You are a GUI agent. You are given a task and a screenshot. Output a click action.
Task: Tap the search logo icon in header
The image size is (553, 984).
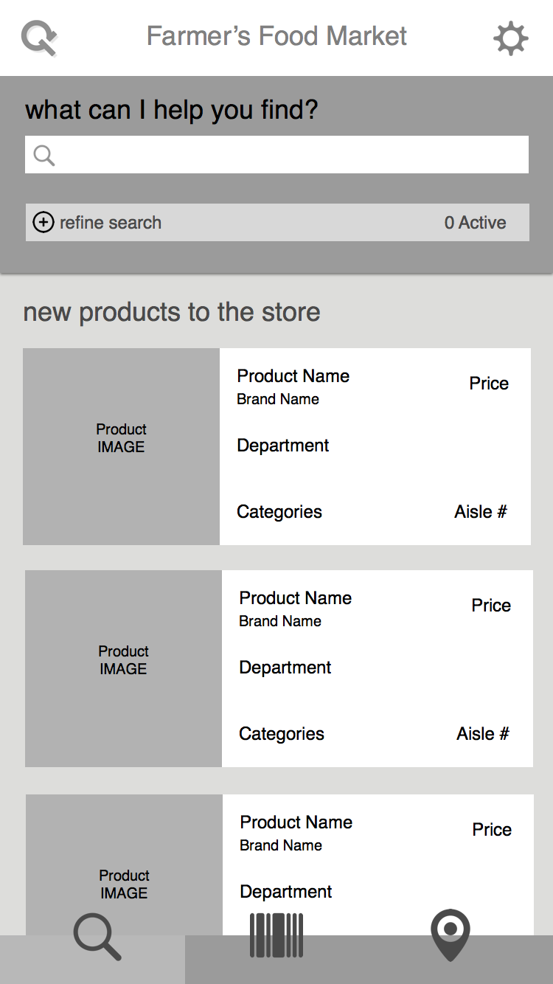coord(39,38)
